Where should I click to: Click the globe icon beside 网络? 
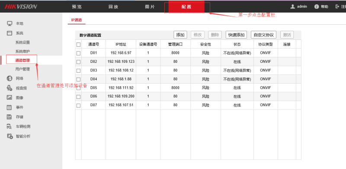[x=9, y=78]
